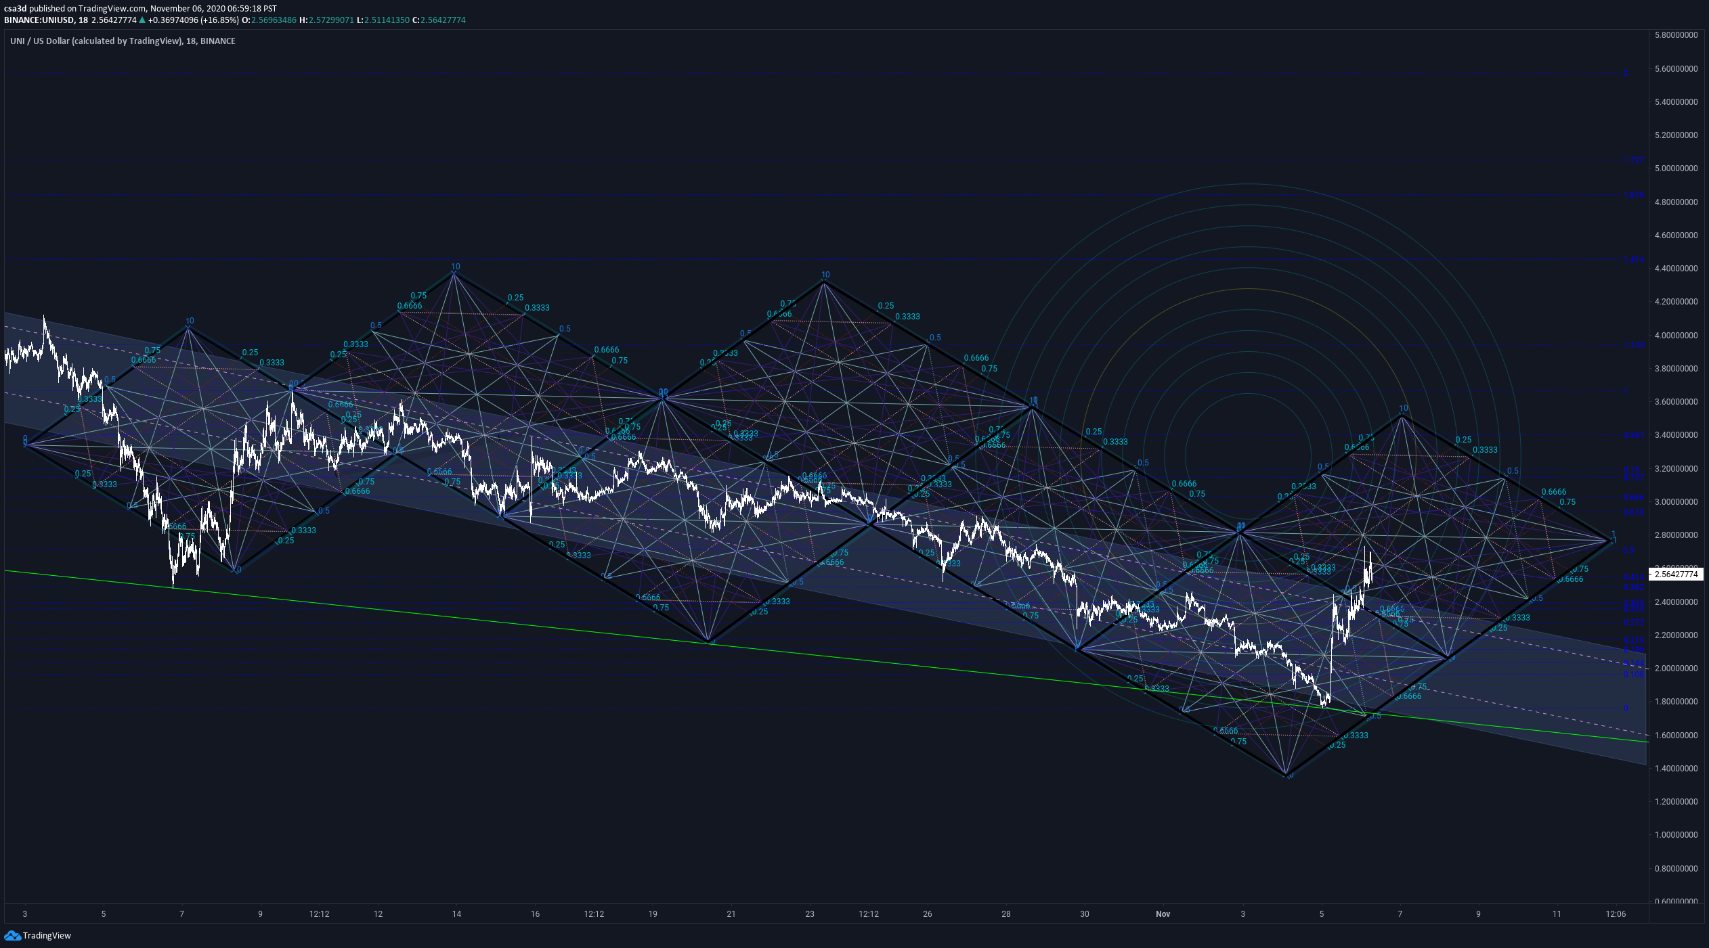Click the 23 date label on time axis

pos(810,914)
